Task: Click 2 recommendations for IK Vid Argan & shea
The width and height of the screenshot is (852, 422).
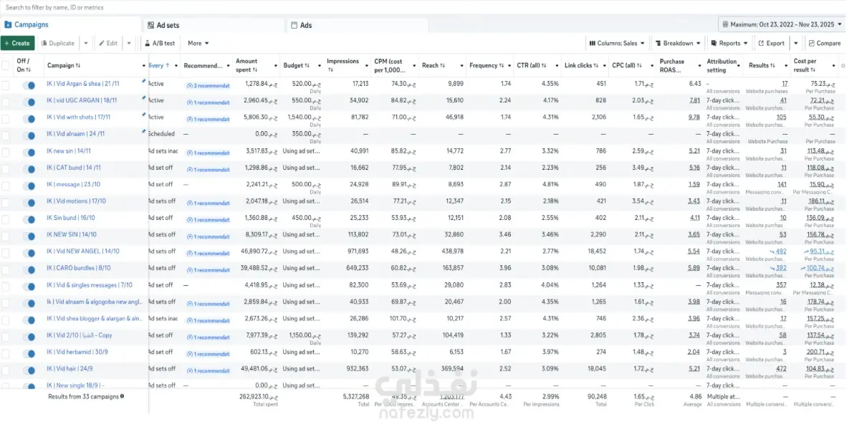Action: pyautogui.click(x=208, y=86)
